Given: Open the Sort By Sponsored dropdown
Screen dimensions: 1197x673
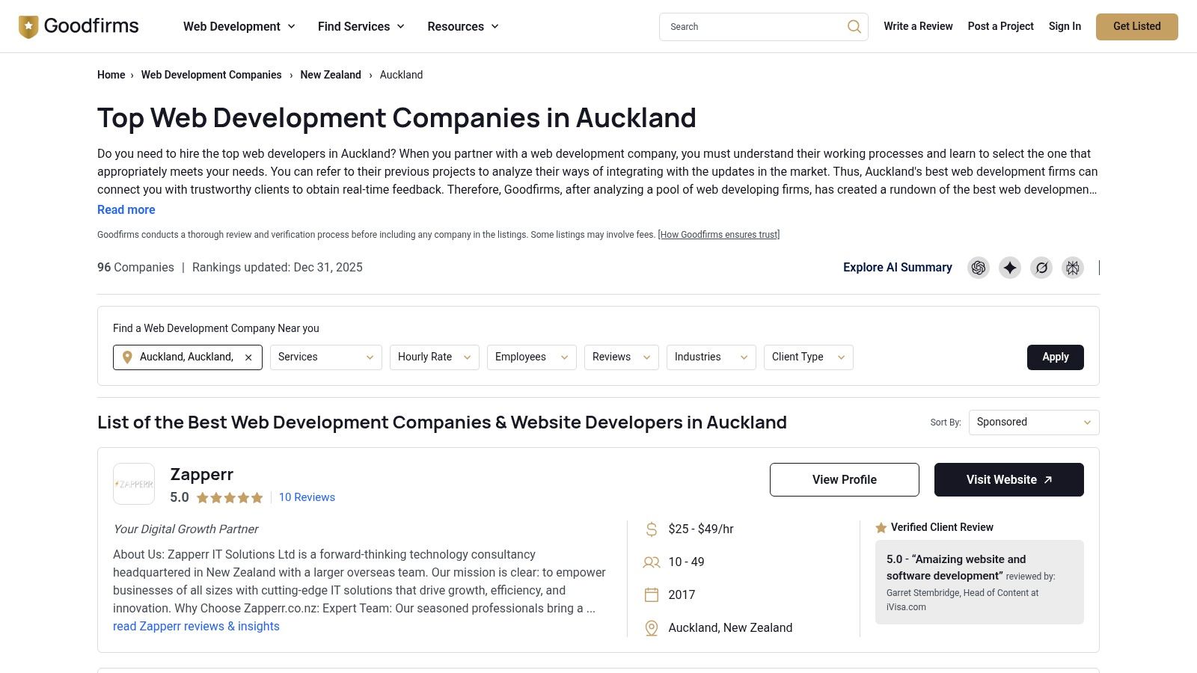Looking at the screenshot, I should [x=1033, y=422].
